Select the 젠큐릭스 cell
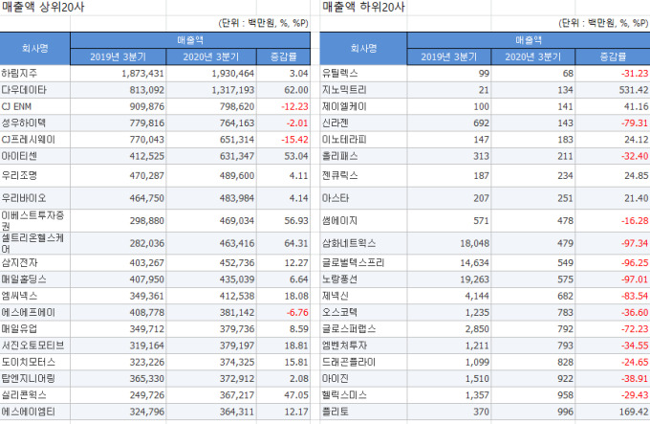Screen dimensions: 650x424 coord(363,176)
